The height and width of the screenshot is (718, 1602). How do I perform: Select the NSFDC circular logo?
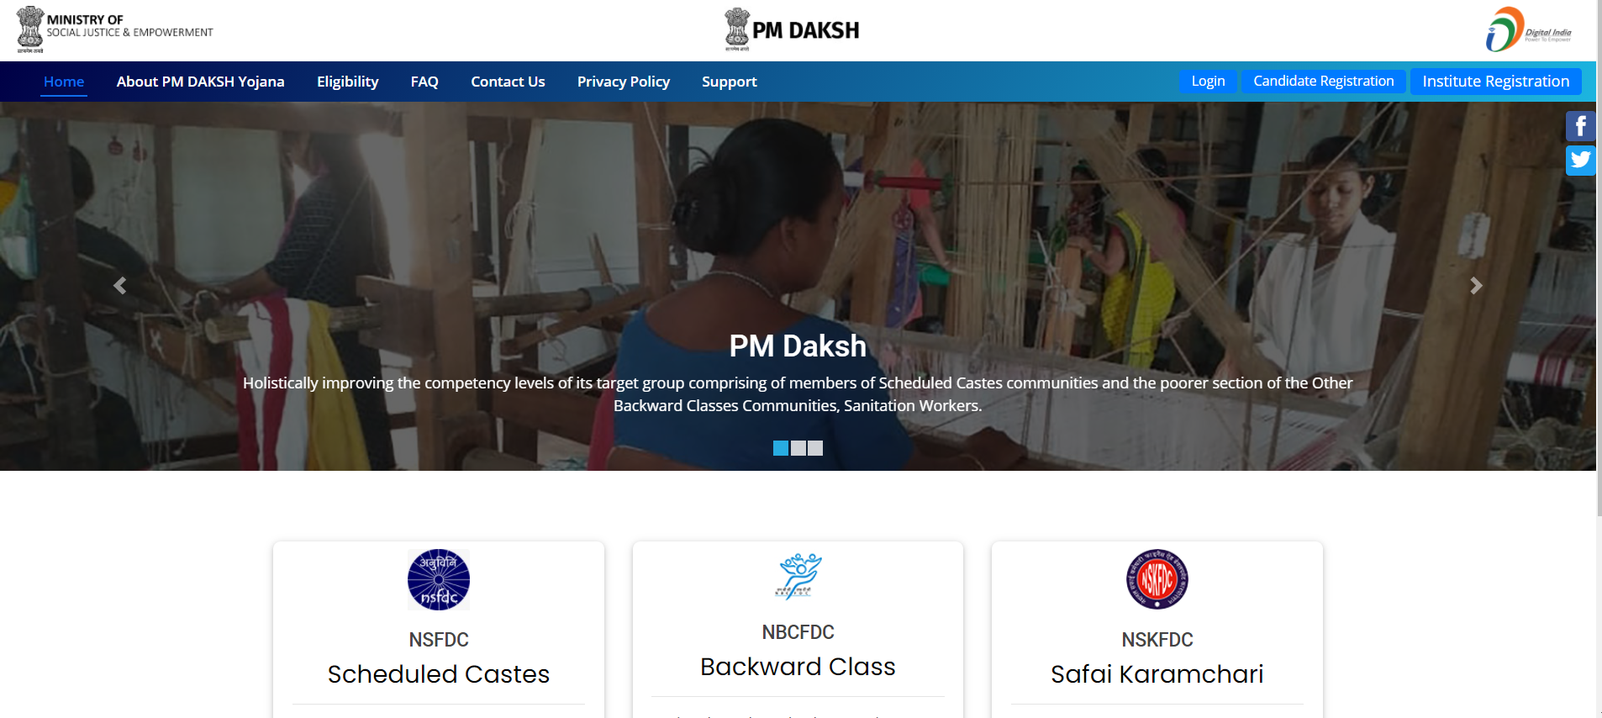pyautogui.click(x=439, y=579)
